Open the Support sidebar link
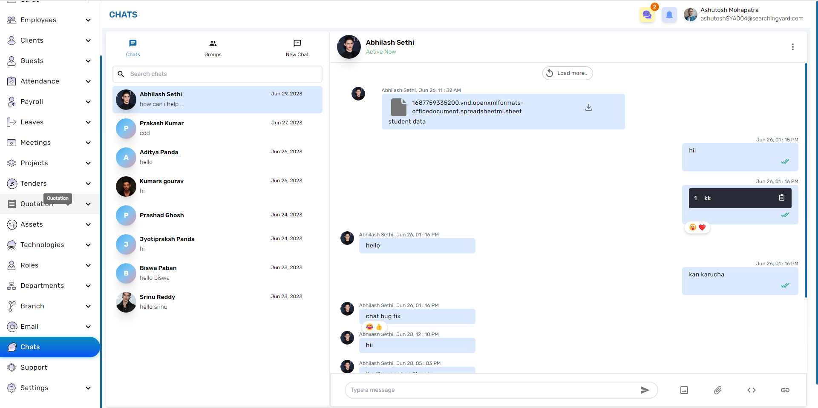This screenshot has width=818, height=408. 34,368
